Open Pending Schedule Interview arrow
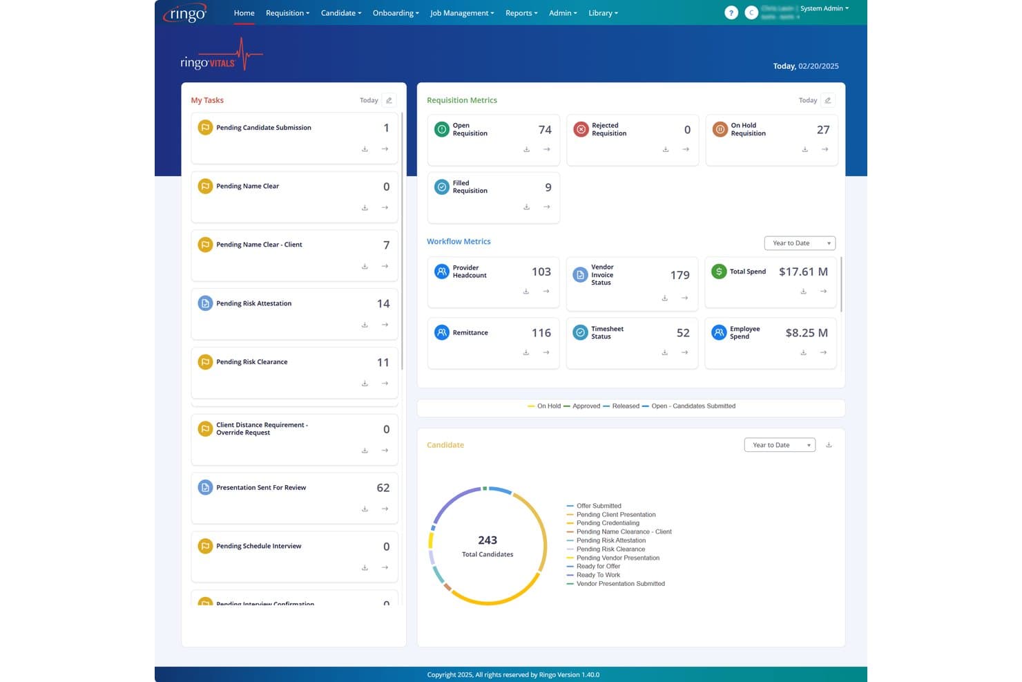This screenshot has width=1022, height=682. tap(385, 568)
